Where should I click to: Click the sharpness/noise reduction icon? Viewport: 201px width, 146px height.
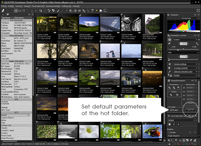click(x=170, y=75)
